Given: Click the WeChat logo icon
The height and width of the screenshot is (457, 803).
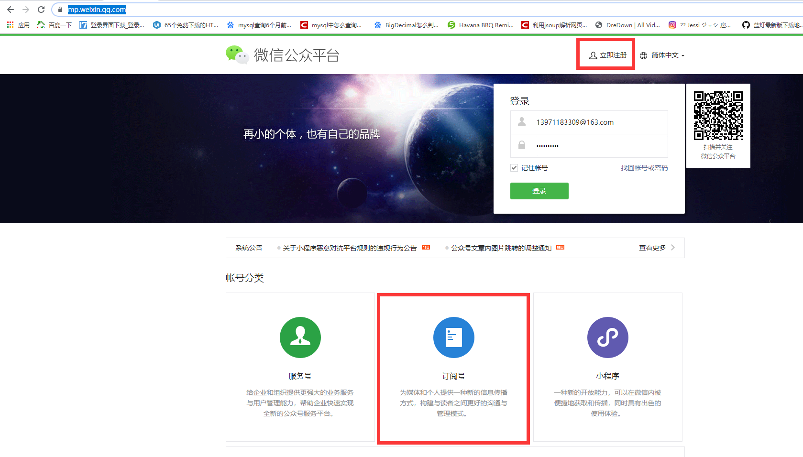Looking at the screenshot, I should [x=237, y=55].
